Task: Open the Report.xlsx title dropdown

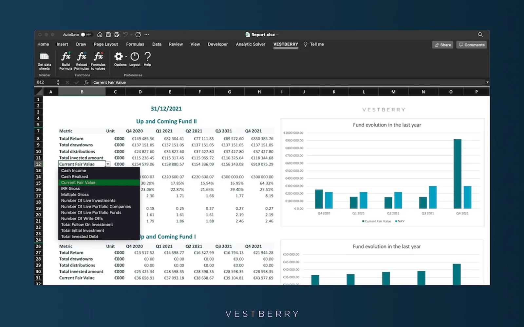Action: coord(277,35)
